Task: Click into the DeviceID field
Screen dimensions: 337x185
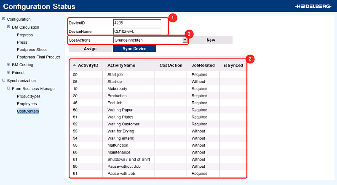Action: pos(137,23)
